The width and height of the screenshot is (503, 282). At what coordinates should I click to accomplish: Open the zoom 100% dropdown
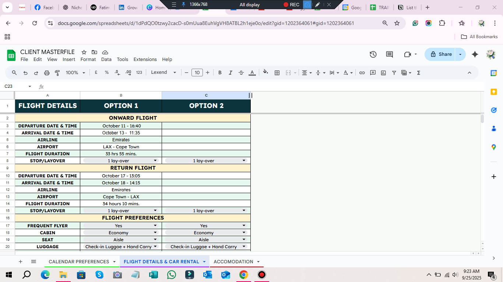pyautogui.click(x=75, y=73)
